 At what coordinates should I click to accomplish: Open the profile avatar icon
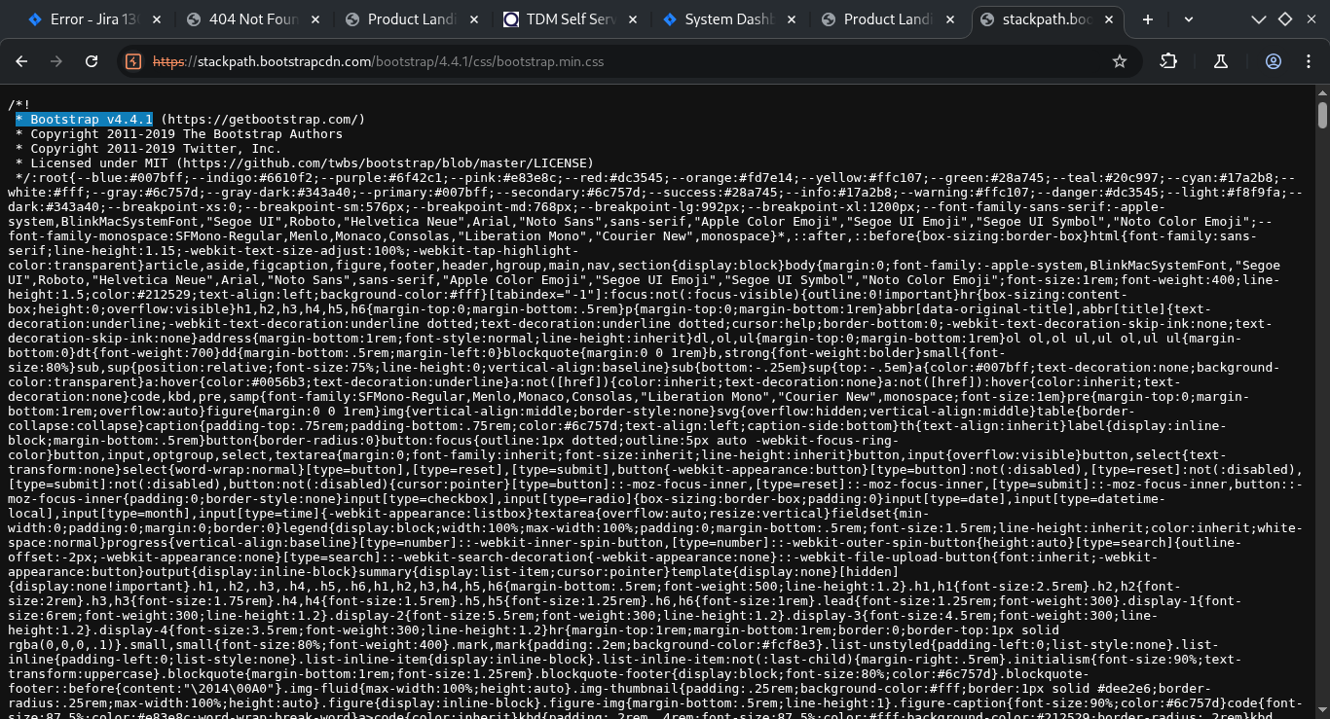1273,61
